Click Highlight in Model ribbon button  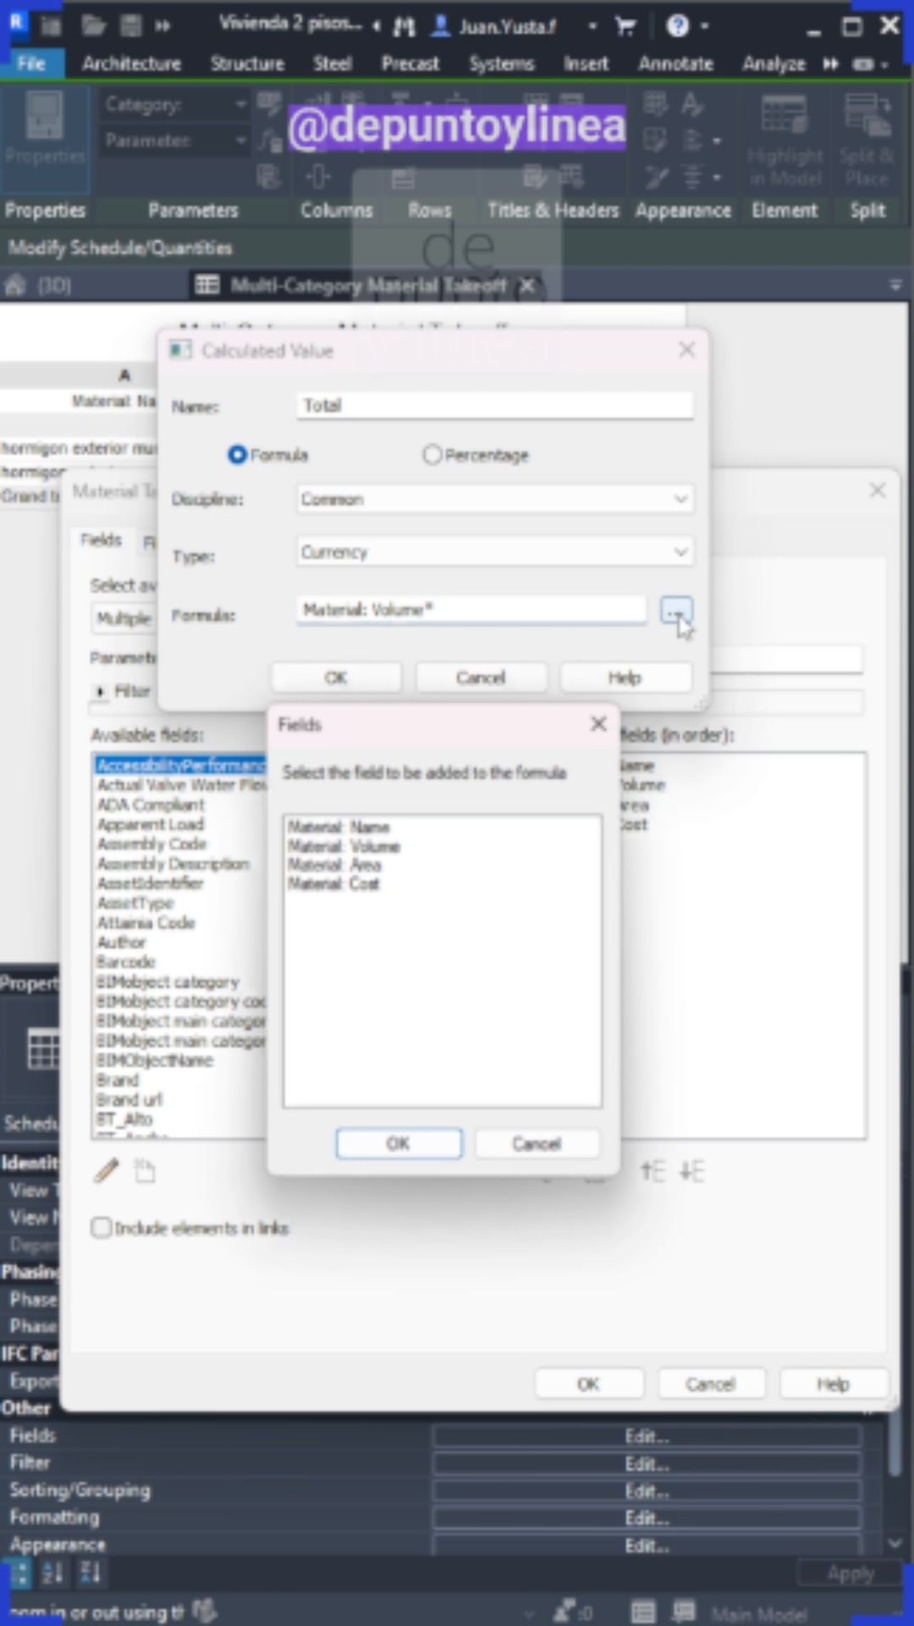[x=785, y=140]
